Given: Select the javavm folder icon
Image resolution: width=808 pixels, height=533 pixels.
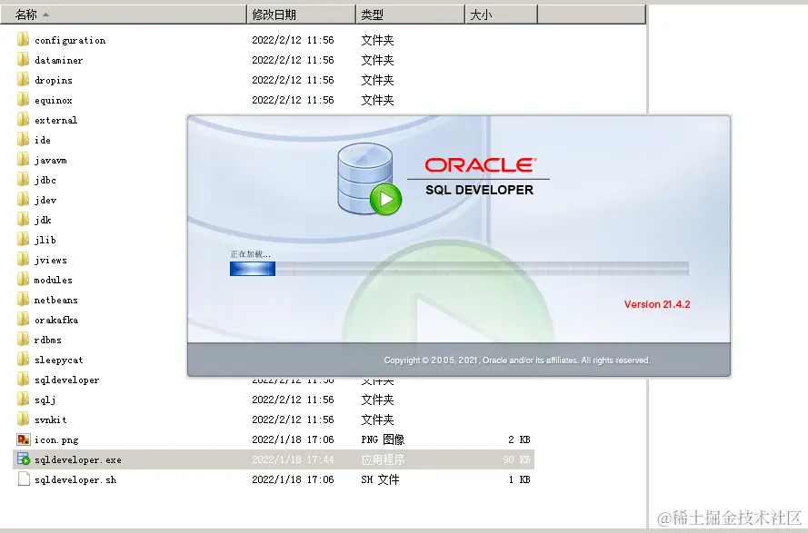Looking at the screenshot, I should [x=24, y=160].
